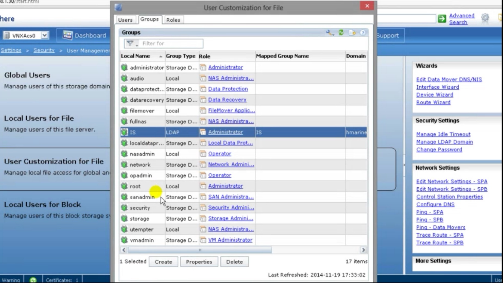Click the green status icon in the status bar
This screenshot has height=283, width=503.
pos(33,280)
